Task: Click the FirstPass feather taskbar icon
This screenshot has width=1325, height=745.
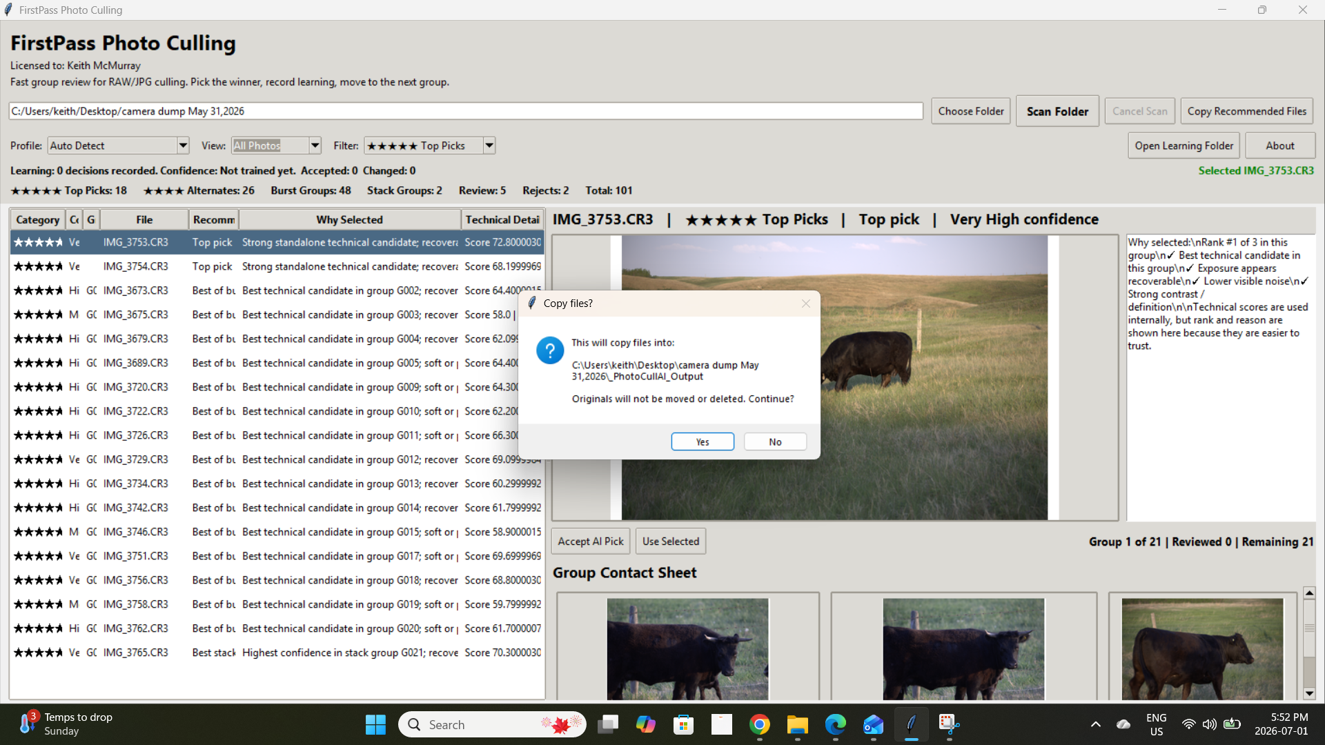Action: (x=912, y=725)
